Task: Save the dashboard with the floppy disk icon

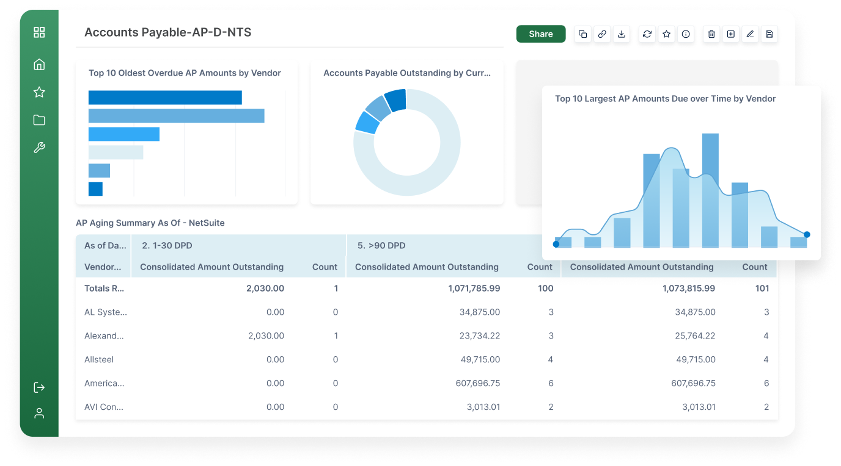Action: coord(769,34)
